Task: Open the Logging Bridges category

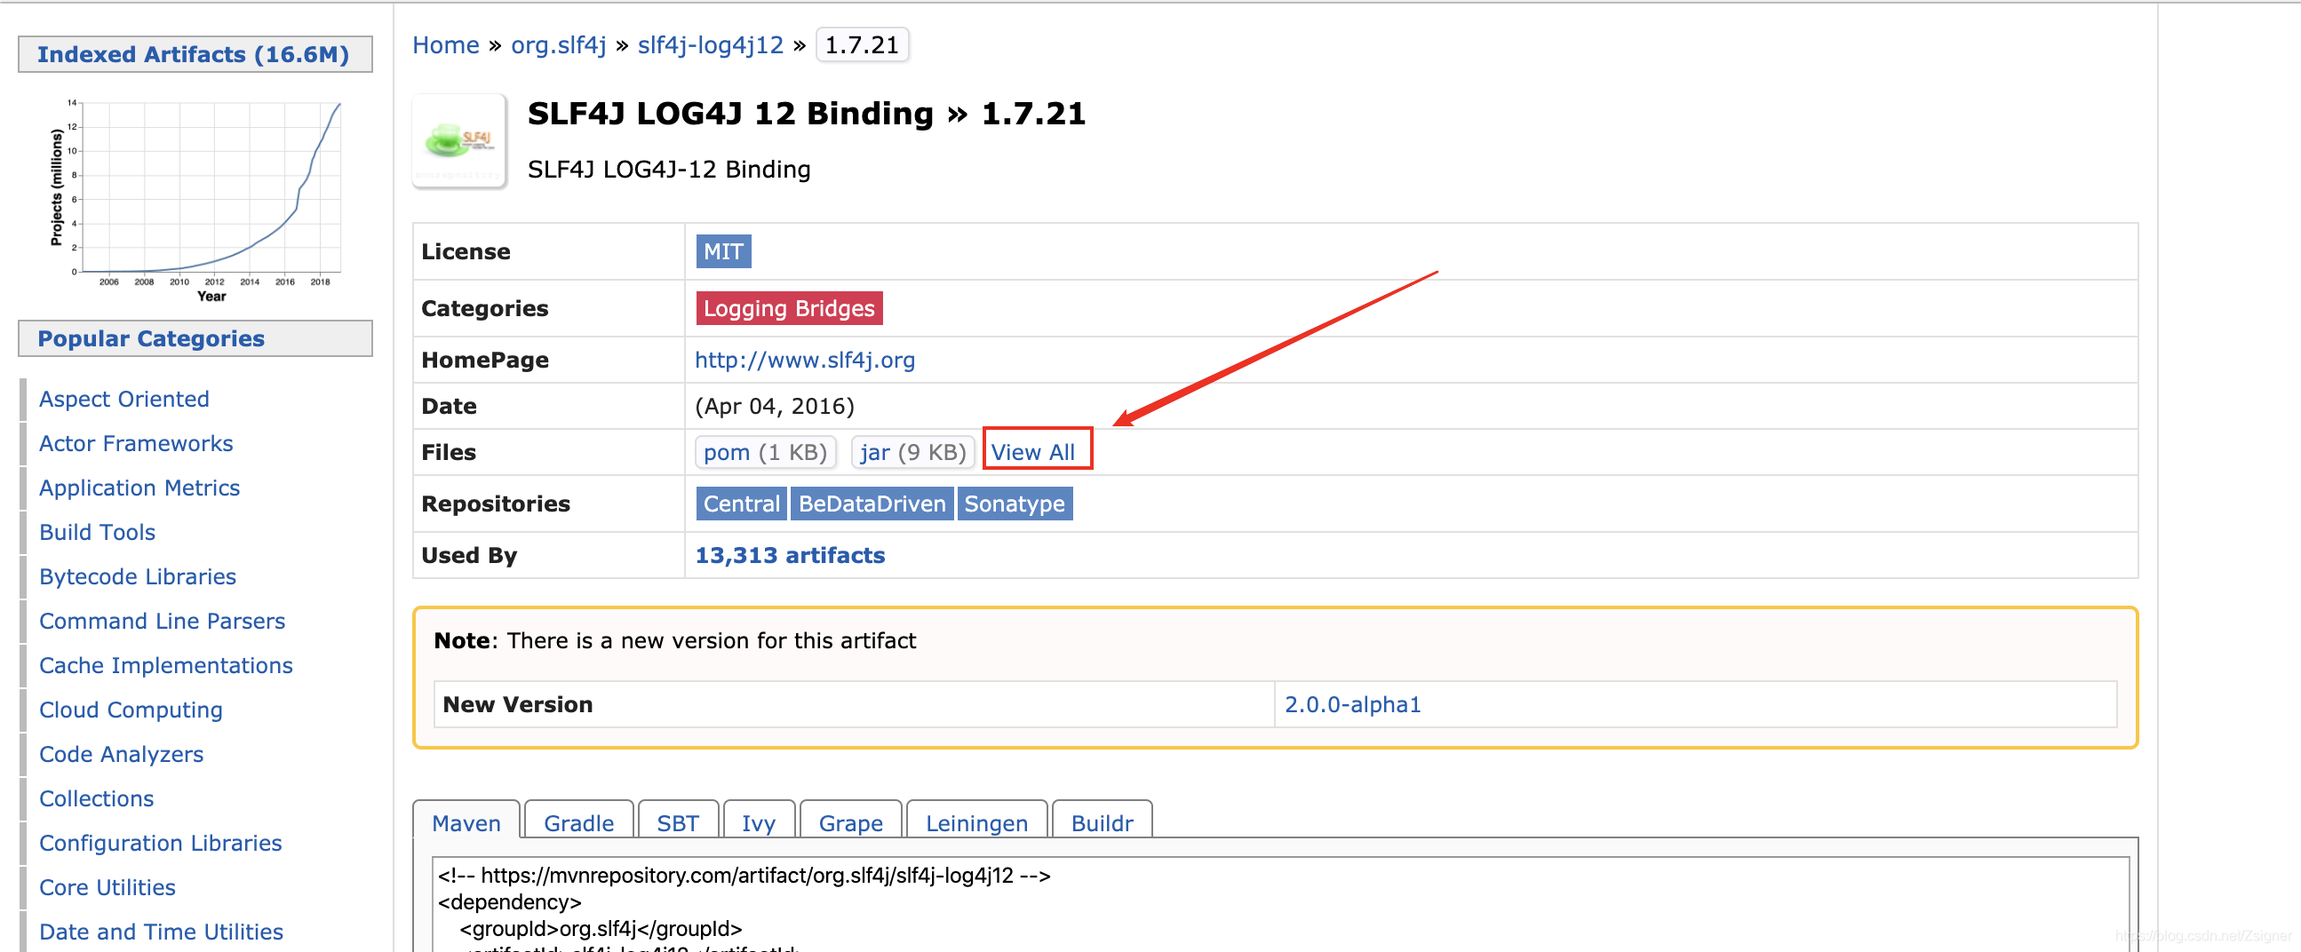Action: click(x=789, y=307)
